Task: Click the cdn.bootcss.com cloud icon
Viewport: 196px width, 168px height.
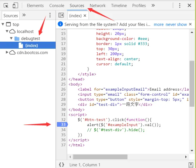Action: click(x=12, y=53)
